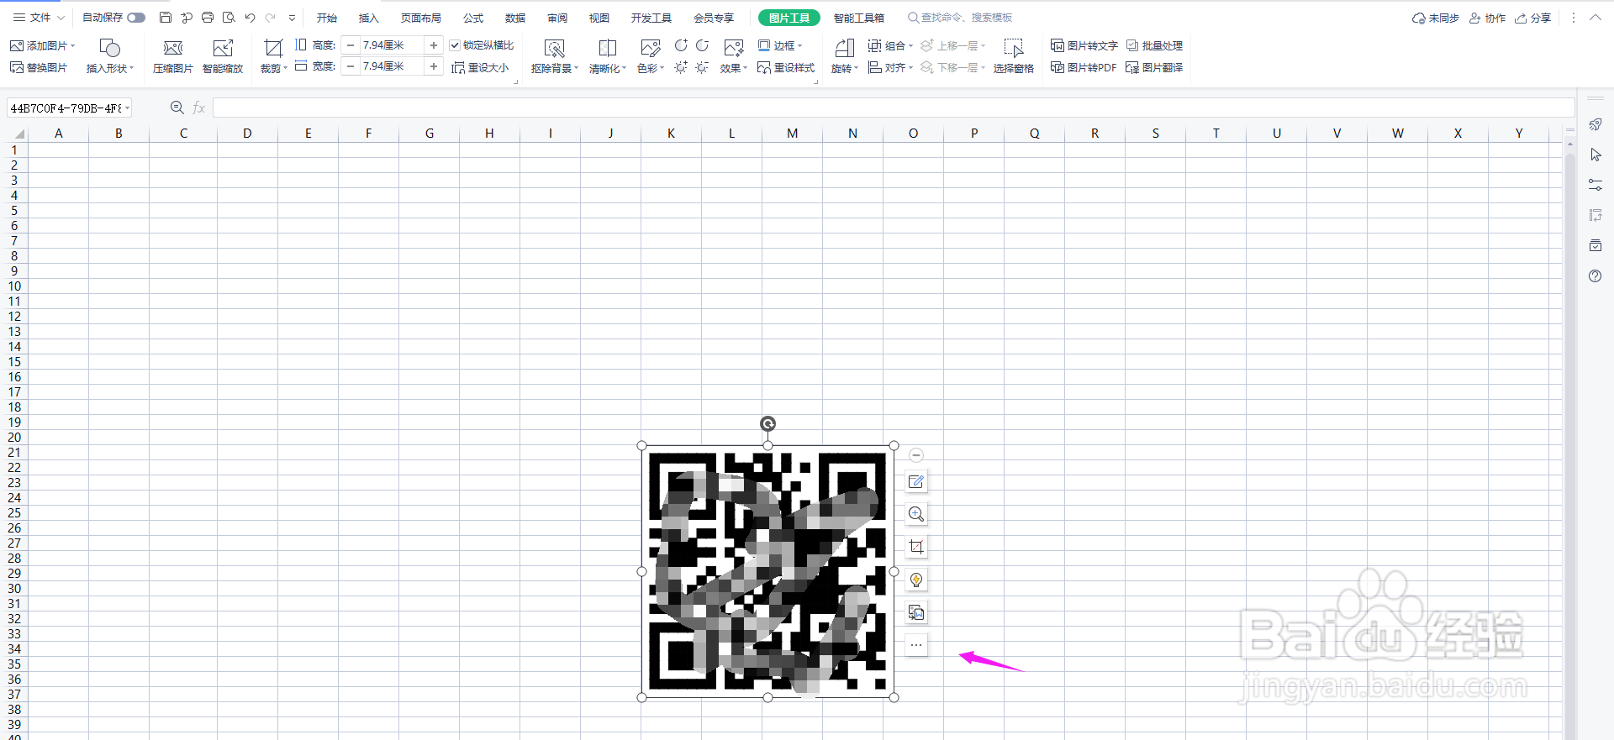Increase the 高度 height value with plus

[x=434, y=45]
